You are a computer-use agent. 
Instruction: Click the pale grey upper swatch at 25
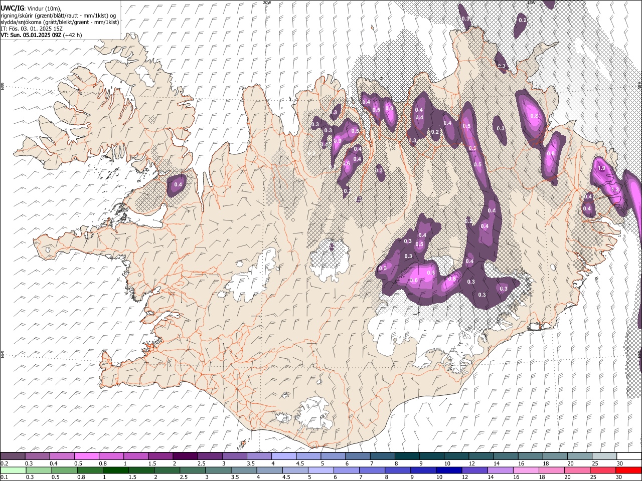coord(604,456)
